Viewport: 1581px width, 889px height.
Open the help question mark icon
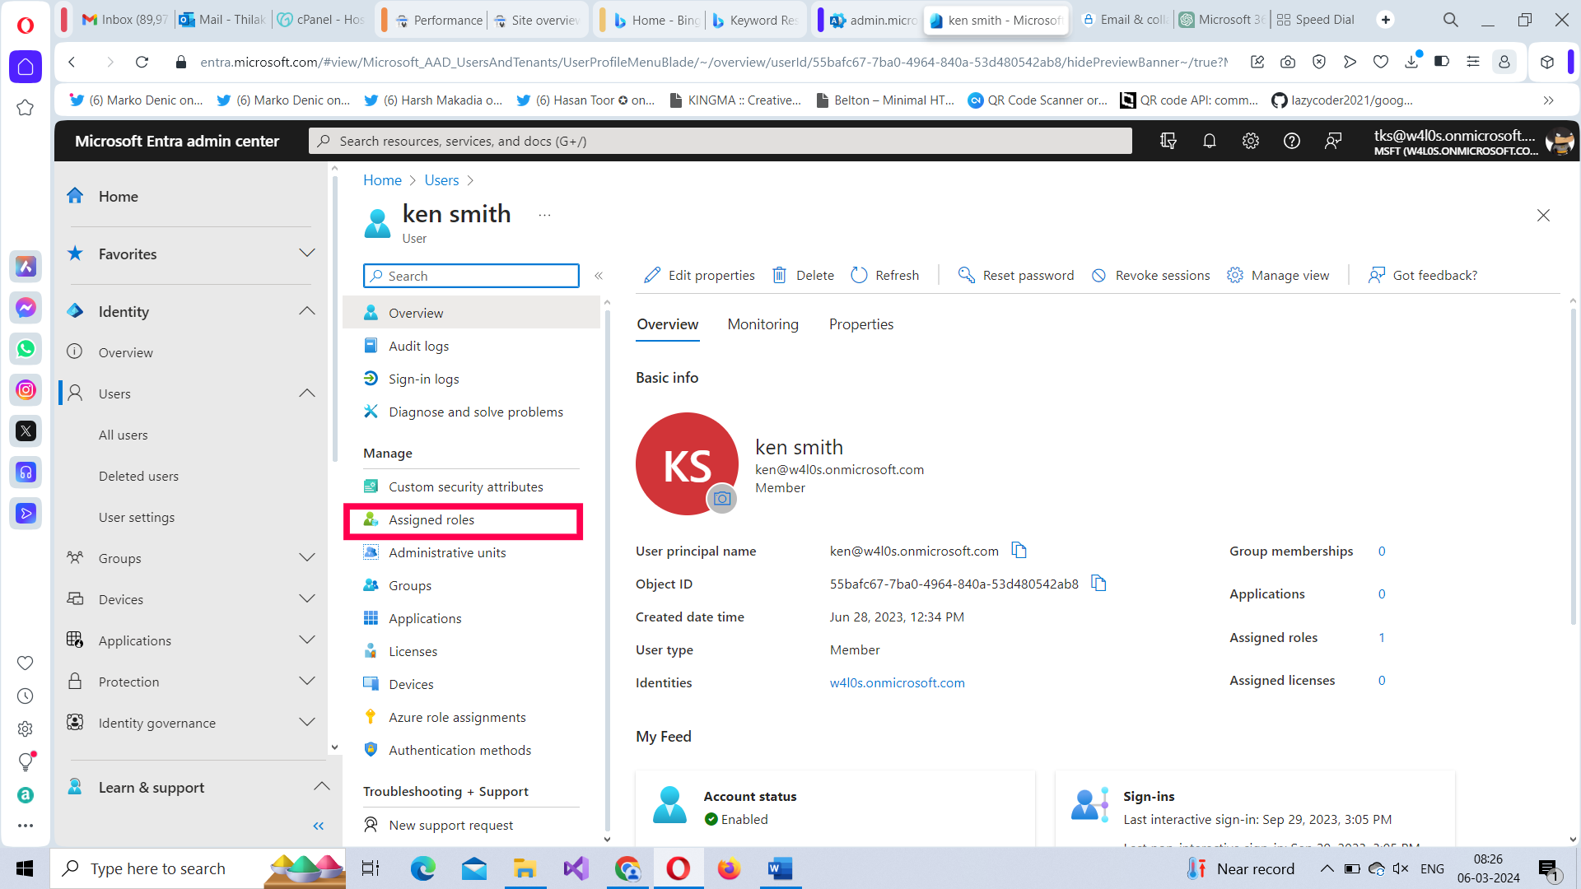[x=1291, y=141]
